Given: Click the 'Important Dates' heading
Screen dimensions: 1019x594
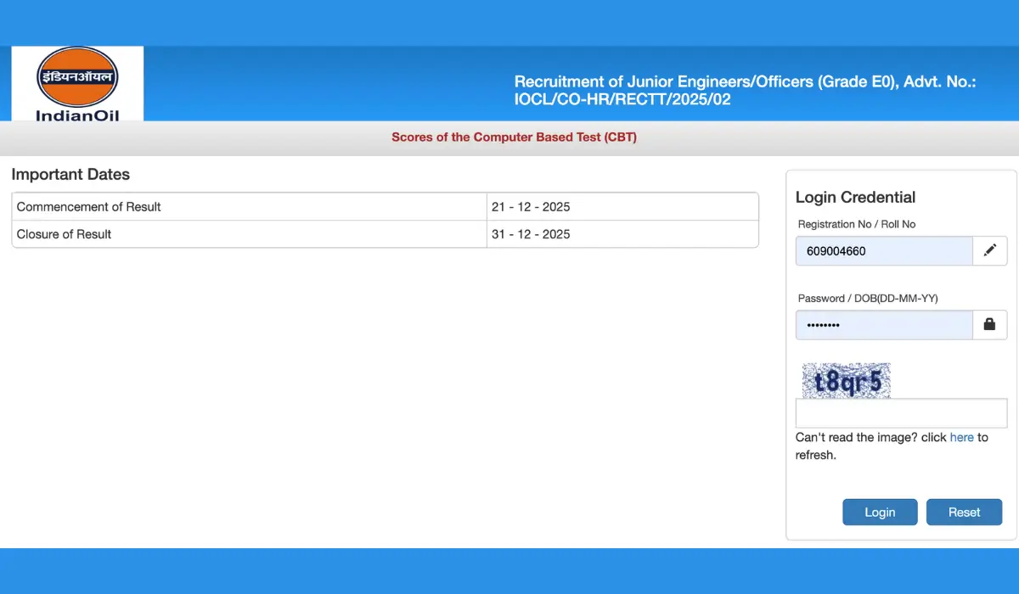Looking at the screenshot, I should (x=70, y=174).
